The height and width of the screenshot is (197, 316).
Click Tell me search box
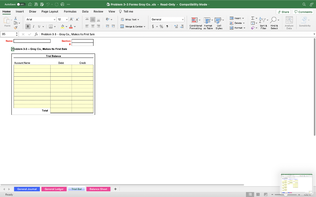(126, 11)
